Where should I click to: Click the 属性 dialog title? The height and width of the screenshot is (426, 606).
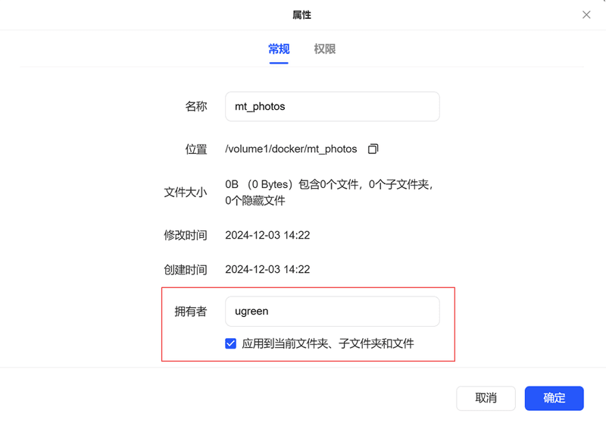click(x=301, y=14)
